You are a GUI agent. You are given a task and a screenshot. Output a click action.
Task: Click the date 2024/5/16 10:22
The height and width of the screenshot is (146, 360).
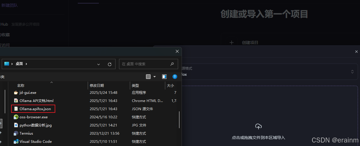(104, 117)
